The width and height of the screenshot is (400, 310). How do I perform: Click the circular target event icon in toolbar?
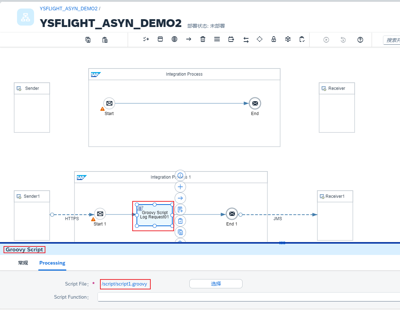174,39
